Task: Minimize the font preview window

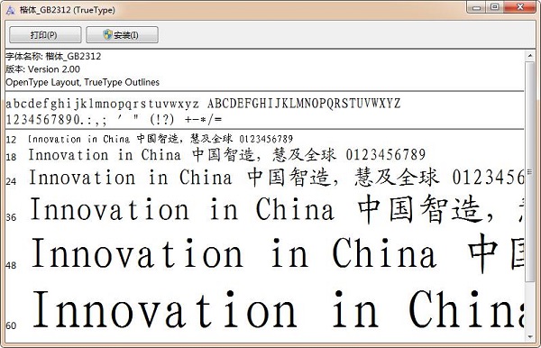Action: click(476, 7)
